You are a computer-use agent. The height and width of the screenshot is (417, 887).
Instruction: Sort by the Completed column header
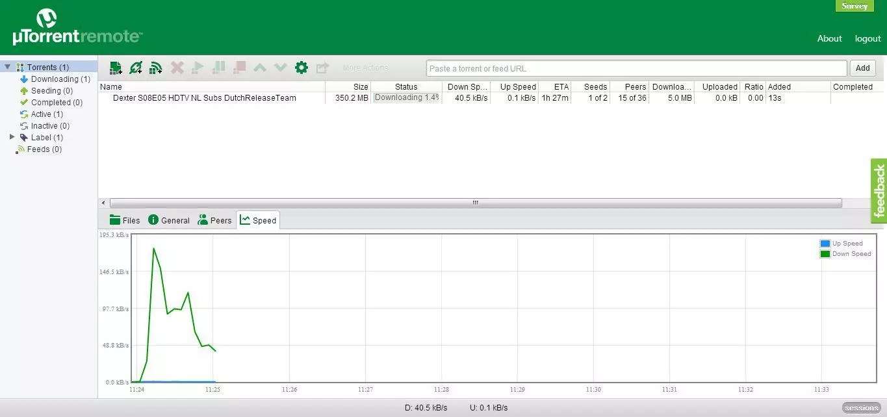(858, 86)
